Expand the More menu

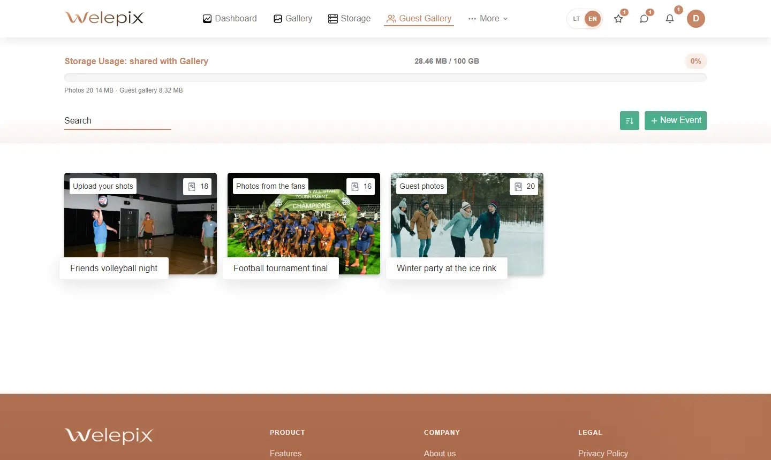click(x=488, y=19)
